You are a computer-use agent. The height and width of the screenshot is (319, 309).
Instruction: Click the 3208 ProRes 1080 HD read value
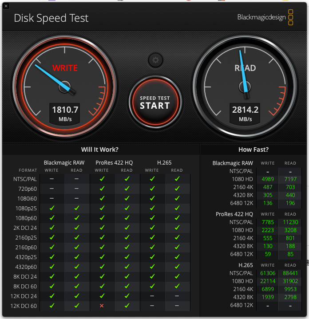pos(290,230)
